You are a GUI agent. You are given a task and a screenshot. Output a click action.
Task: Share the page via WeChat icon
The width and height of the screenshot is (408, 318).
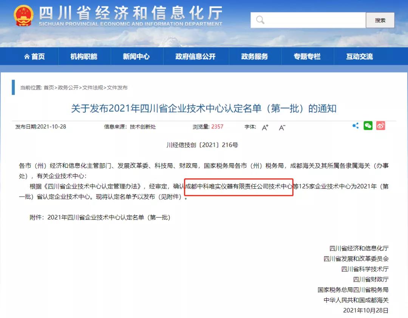(x=368, y=126)
